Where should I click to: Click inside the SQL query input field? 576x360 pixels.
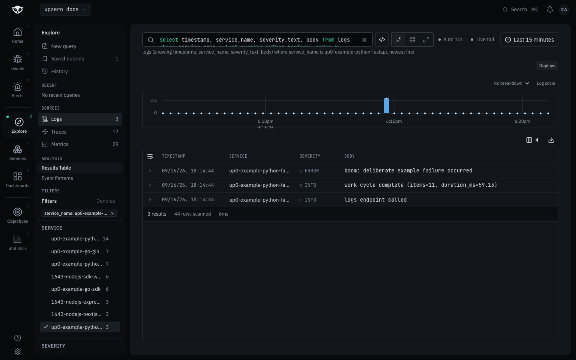point(258,40)
